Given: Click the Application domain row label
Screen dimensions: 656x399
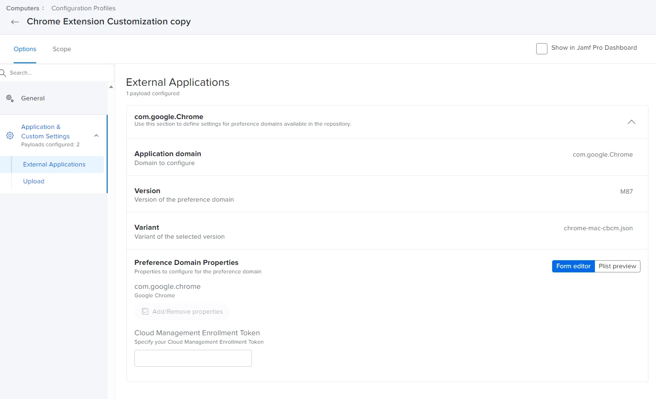Looking at the screenshot, I should pyautogui.click(x=168, y=154).
